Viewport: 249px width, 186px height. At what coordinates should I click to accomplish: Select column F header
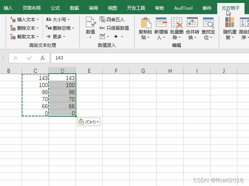coord(116,71)
